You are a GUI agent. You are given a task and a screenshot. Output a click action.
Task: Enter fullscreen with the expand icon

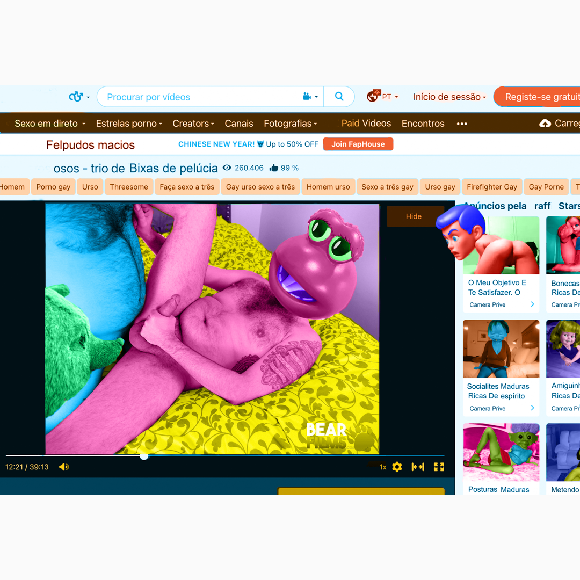[x=439, y=467]
